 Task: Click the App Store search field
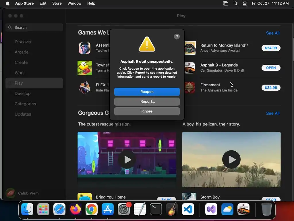coord(34,27)
